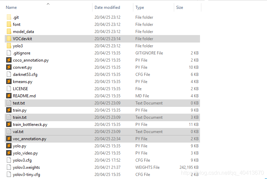This screenshot has height=179, width=267.
Task: Select the test.txt text document icon
Action: (x=9, y=103)
